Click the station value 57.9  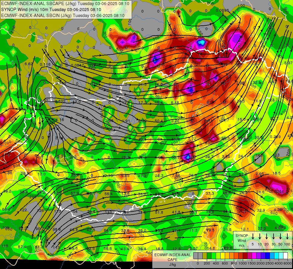75,193
